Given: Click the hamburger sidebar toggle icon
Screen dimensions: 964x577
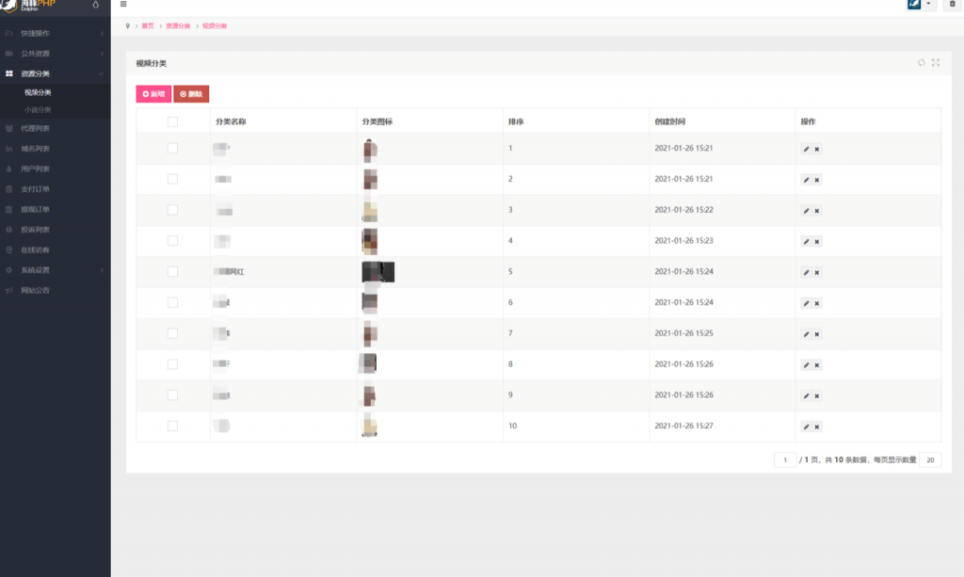Looking at the screenshot, I should pyautogui.click(x=123, y=5).
